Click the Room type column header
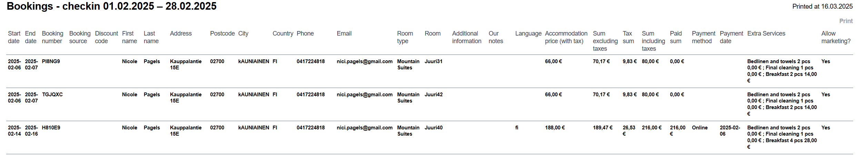Image resolution: width=858 pixels, height=157 pixels. point(405,37)
